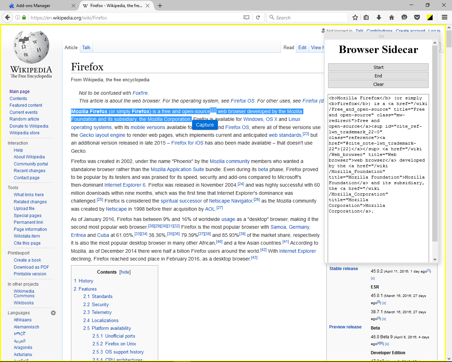
Task: Click the browser Back arrow button
Action: pos(7,17)
